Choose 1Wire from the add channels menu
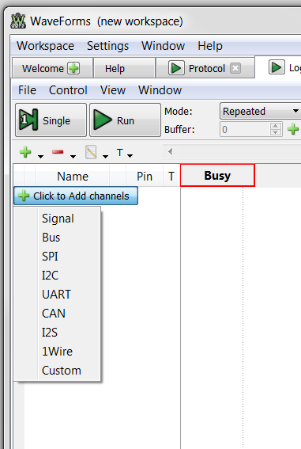 click(x=58, y=352)
